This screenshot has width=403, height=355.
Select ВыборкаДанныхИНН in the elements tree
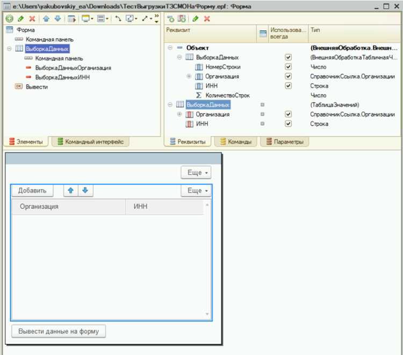click(x=62, y=77)
